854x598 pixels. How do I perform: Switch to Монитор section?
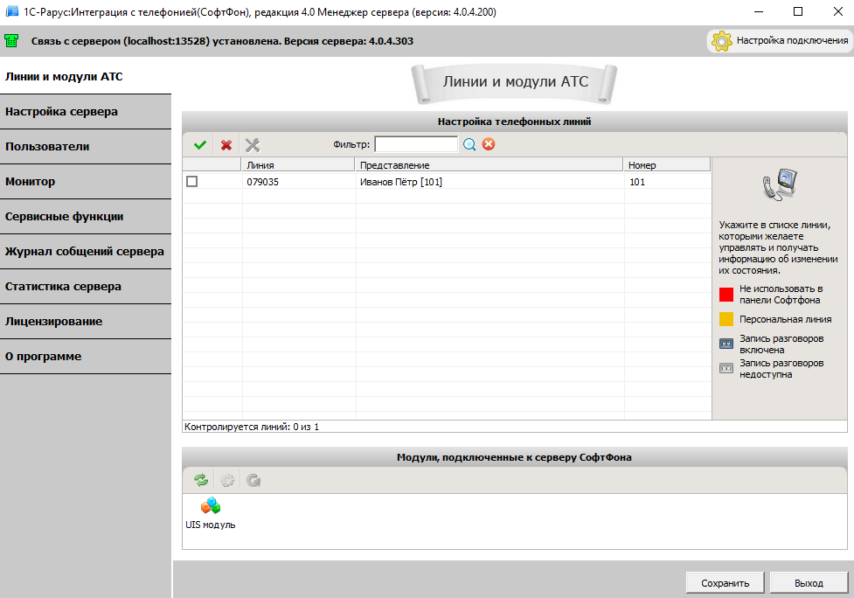pyautogui.click(x=86, y=181)
